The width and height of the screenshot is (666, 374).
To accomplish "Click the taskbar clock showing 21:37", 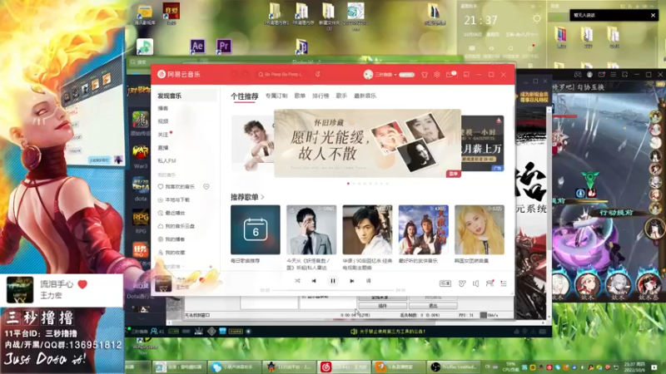I will pyautogui.click(x=634, y=367).
